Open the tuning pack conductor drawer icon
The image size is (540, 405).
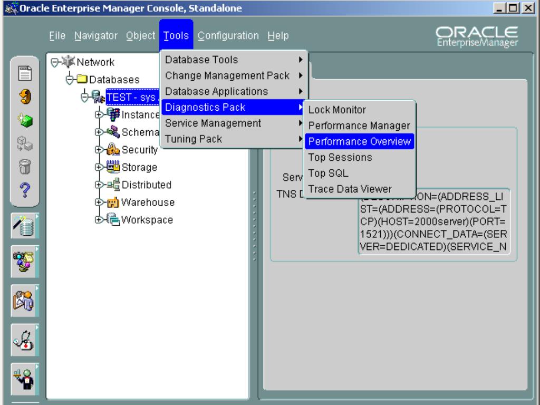25,379
